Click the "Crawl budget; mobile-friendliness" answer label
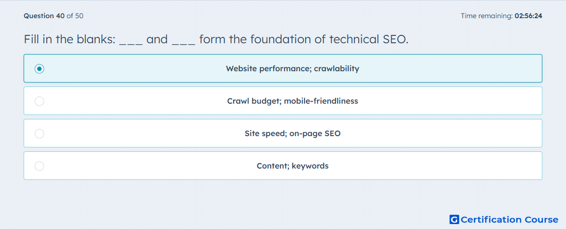The width and height of the screenshot is (566, 229). (292, 101)
